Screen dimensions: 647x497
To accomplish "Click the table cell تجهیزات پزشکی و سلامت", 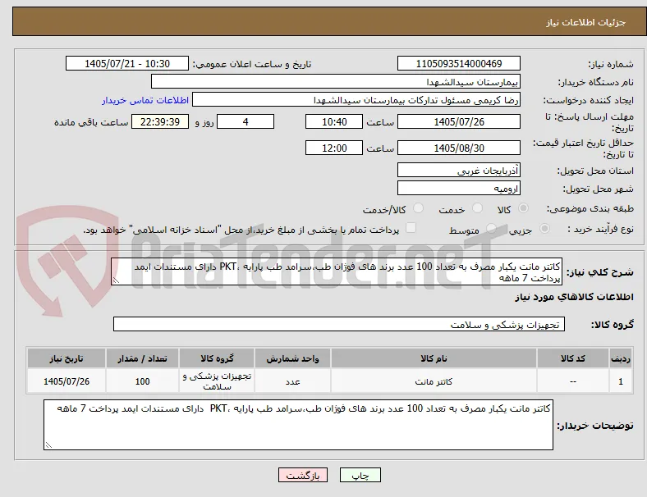I will pyautogui.click(x=217, y=381).
